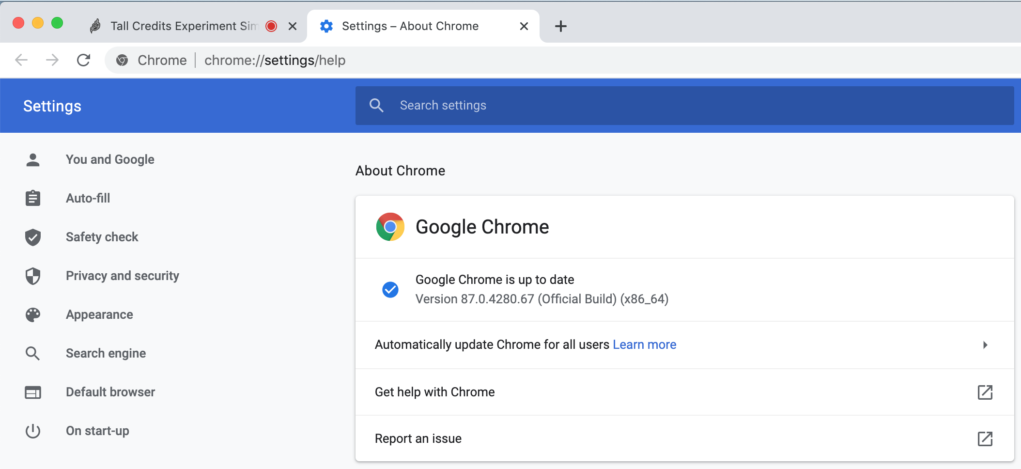1021x469 pixels.
Task: Reload the current page
Action: (84, 60)
